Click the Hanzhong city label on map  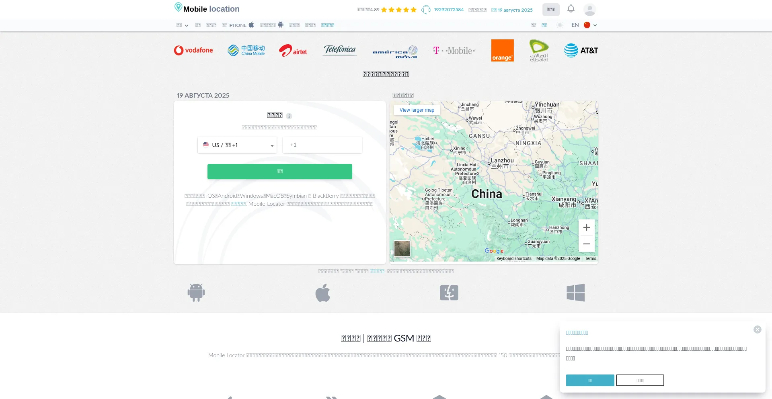(x=559, y=229)
